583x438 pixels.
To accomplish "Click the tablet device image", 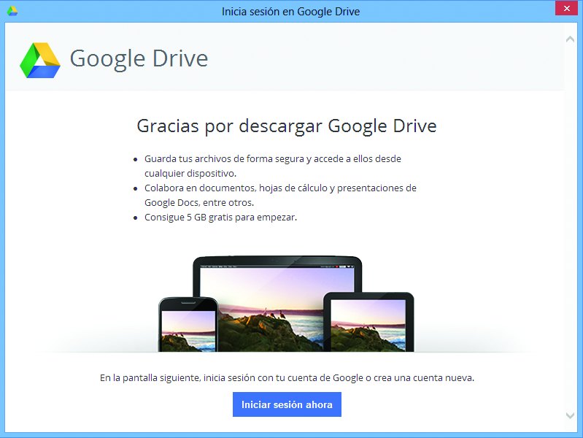I will 368,322.
